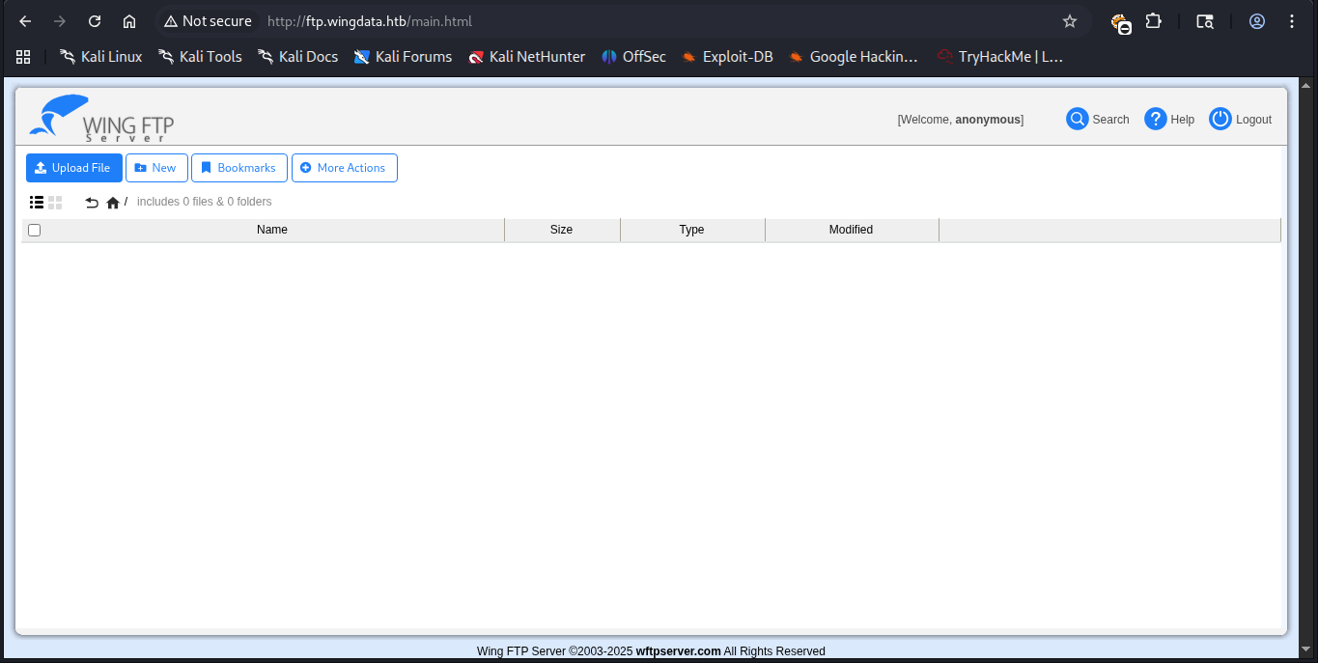
Task: Open the Kali Forums bookmark
Action: point(403,57)
